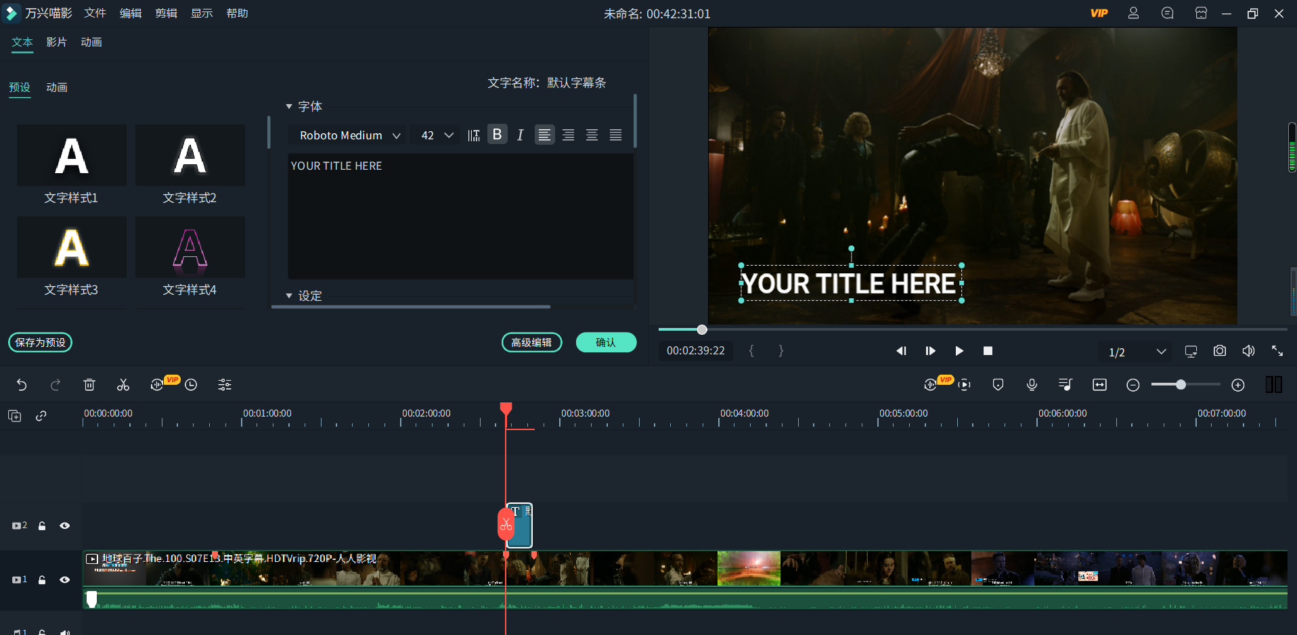Open voiceover recording microphone
The width and height of the screenshot is (1297, 635).
click(1032, 385)
